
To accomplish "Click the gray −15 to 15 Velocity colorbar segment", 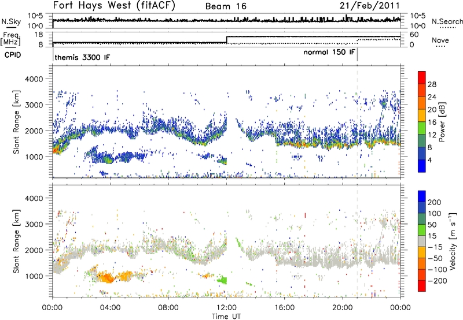I will (x=422, y=241).
